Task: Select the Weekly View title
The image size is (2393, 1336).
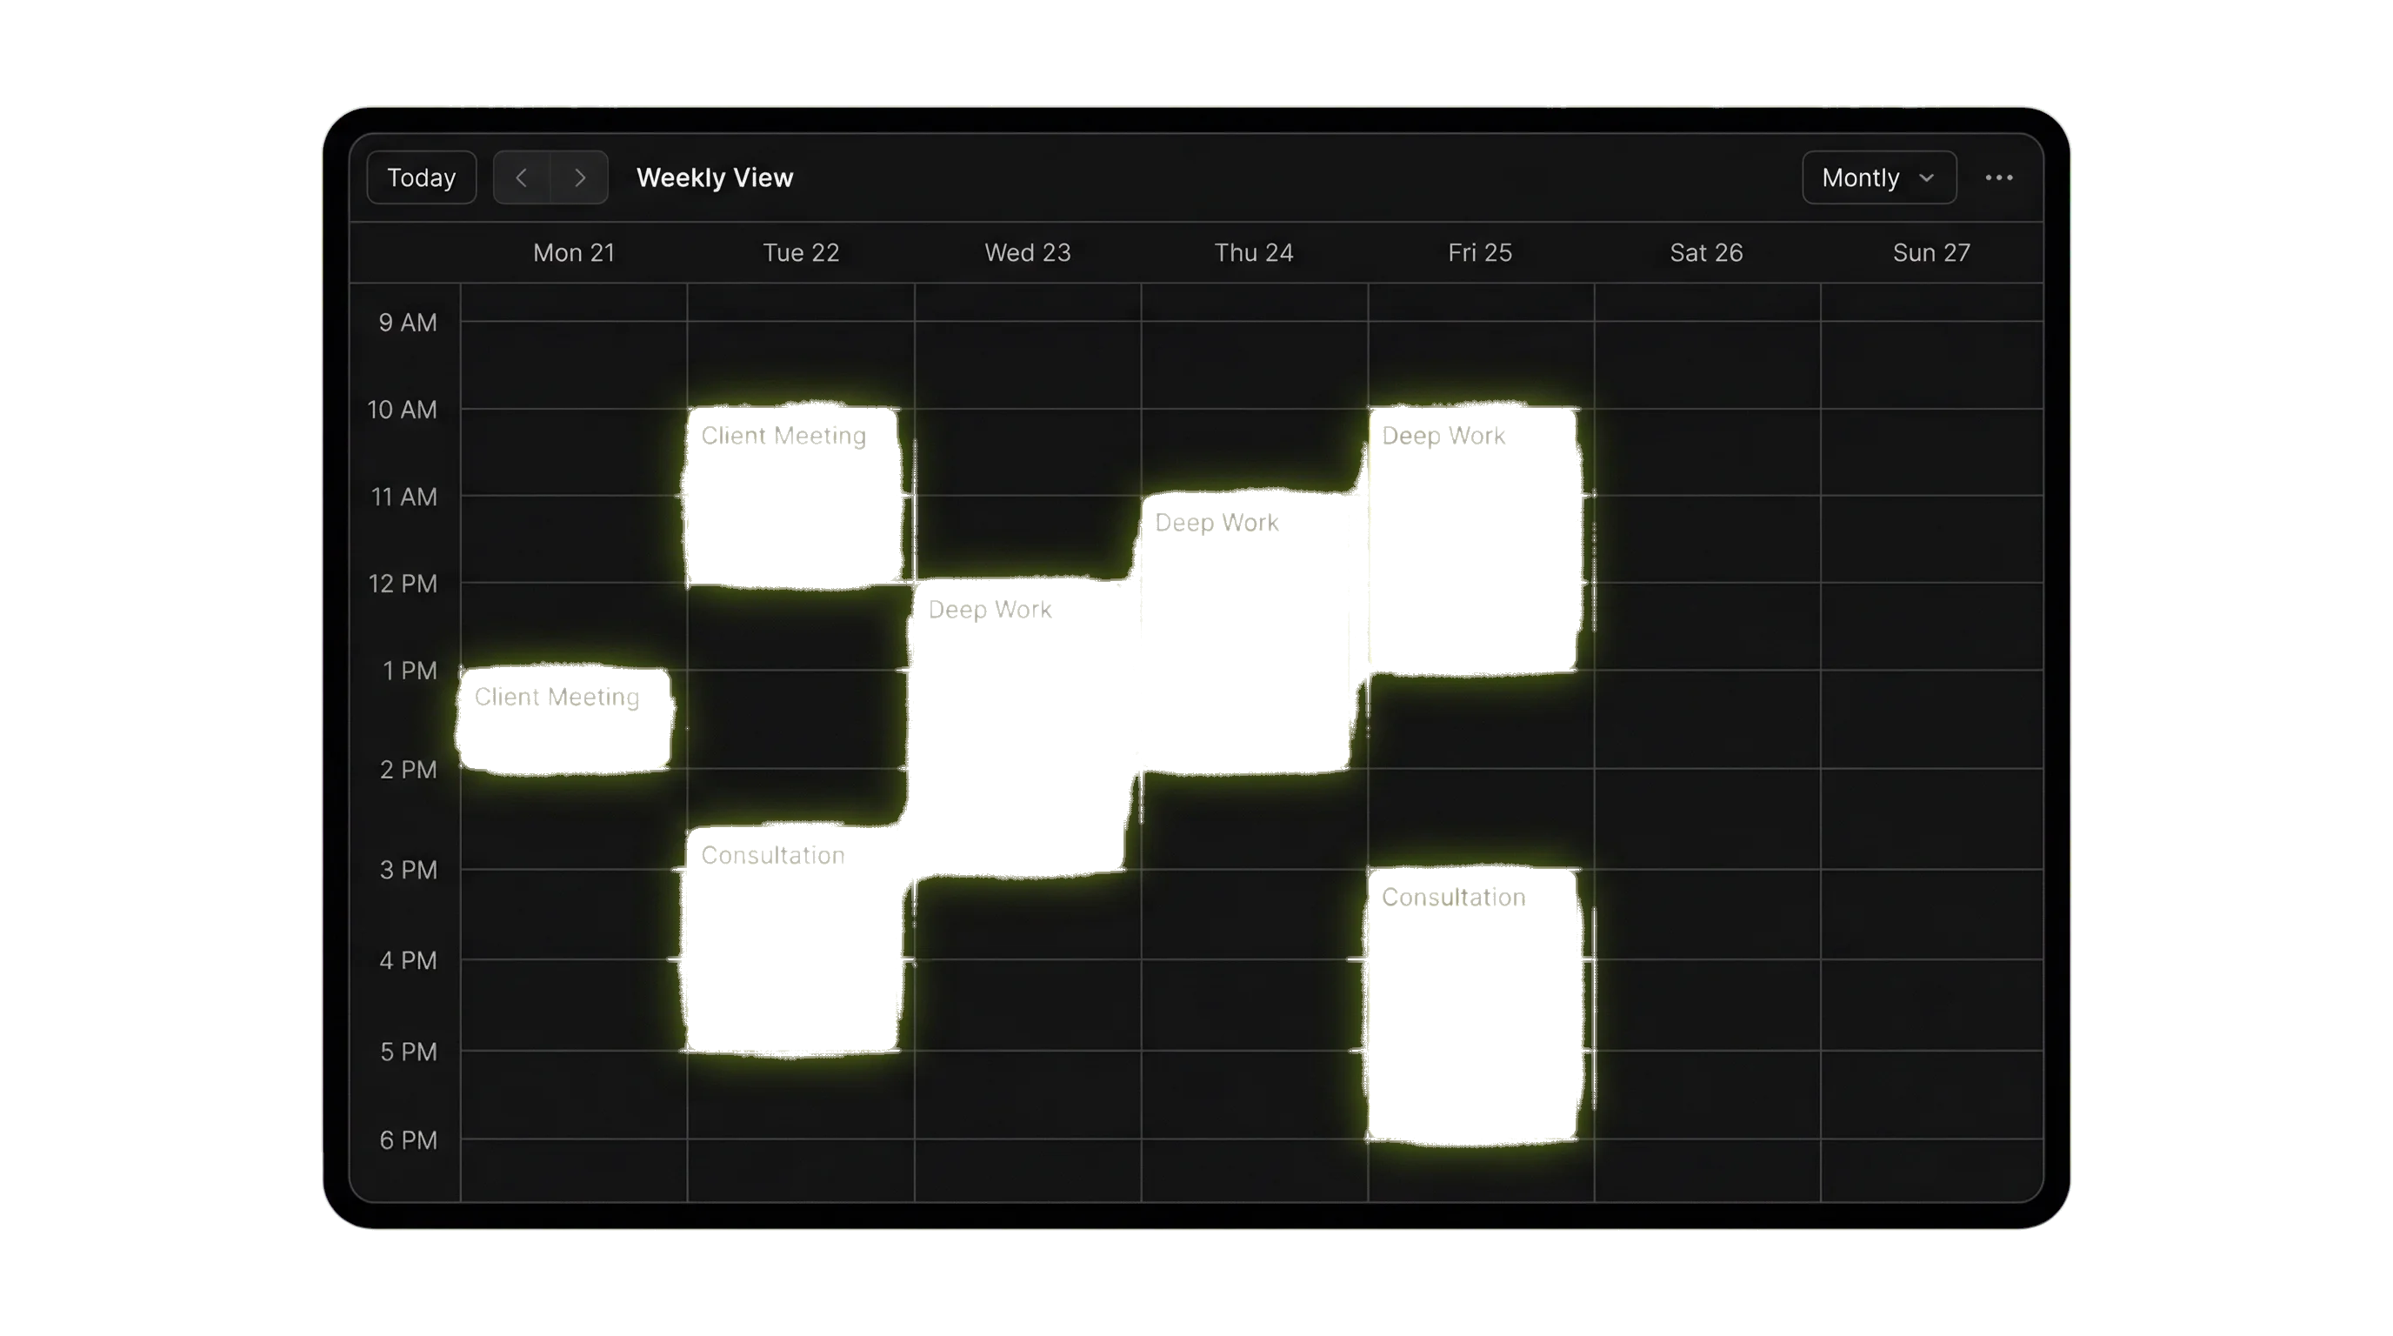Action: point(715,177)
